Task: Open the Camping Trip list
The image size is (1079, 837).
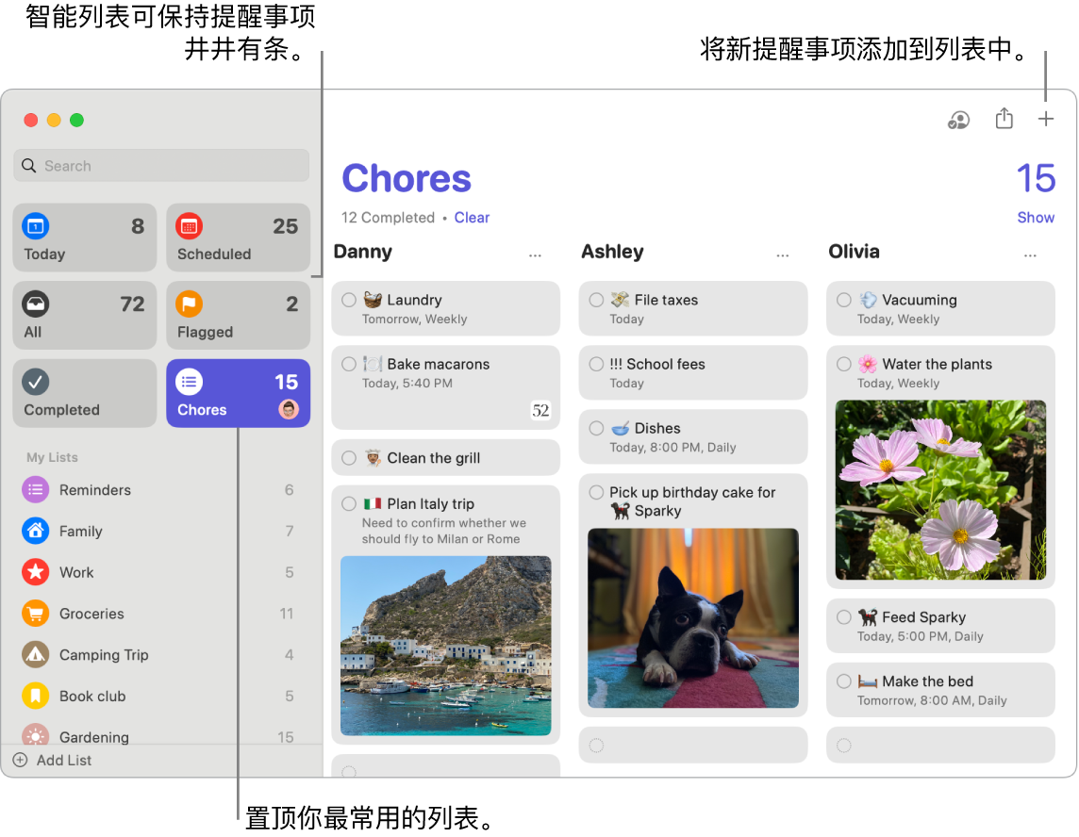Action: click(104, 655)
